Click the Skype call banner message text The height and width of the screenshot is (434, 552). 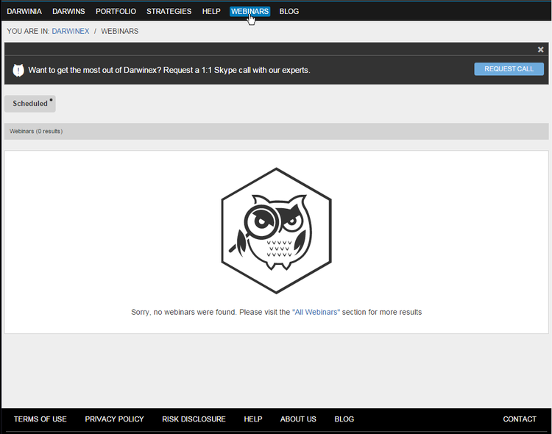pyautogui.click(x=169, y=70)
